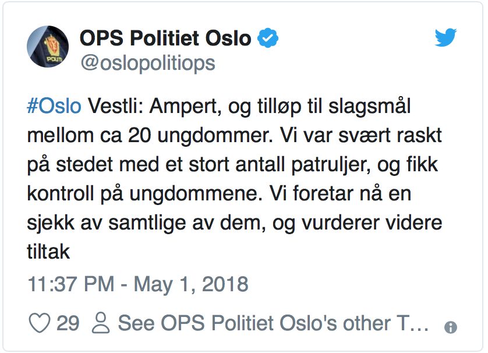Click the blue verified badge
This screenshot has height=353, width=488.
click(268, 38)
